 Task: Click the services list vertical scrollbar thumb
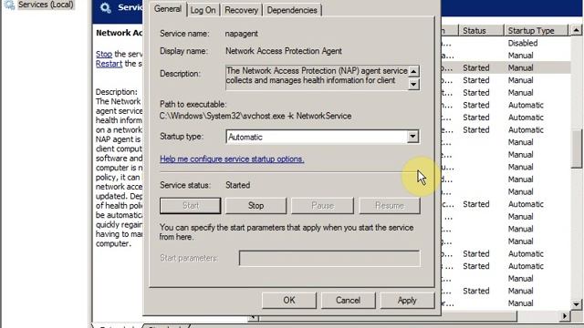point(576,149)
